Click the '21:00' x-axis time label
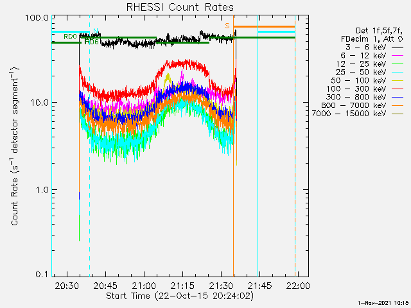The width and height of the screenshot is (411, 308). (144, 286)
